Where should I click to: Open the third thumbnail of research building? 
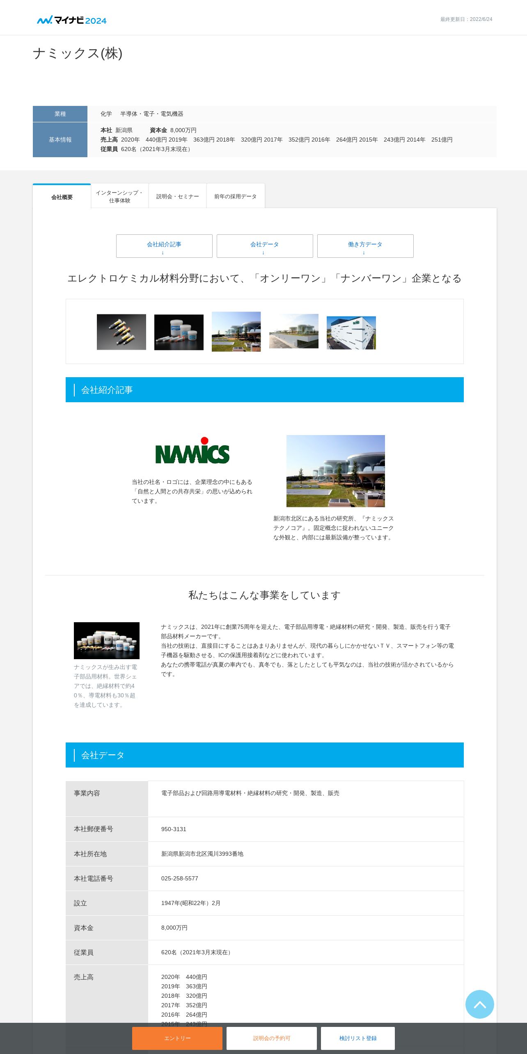[x=236, y=332]
